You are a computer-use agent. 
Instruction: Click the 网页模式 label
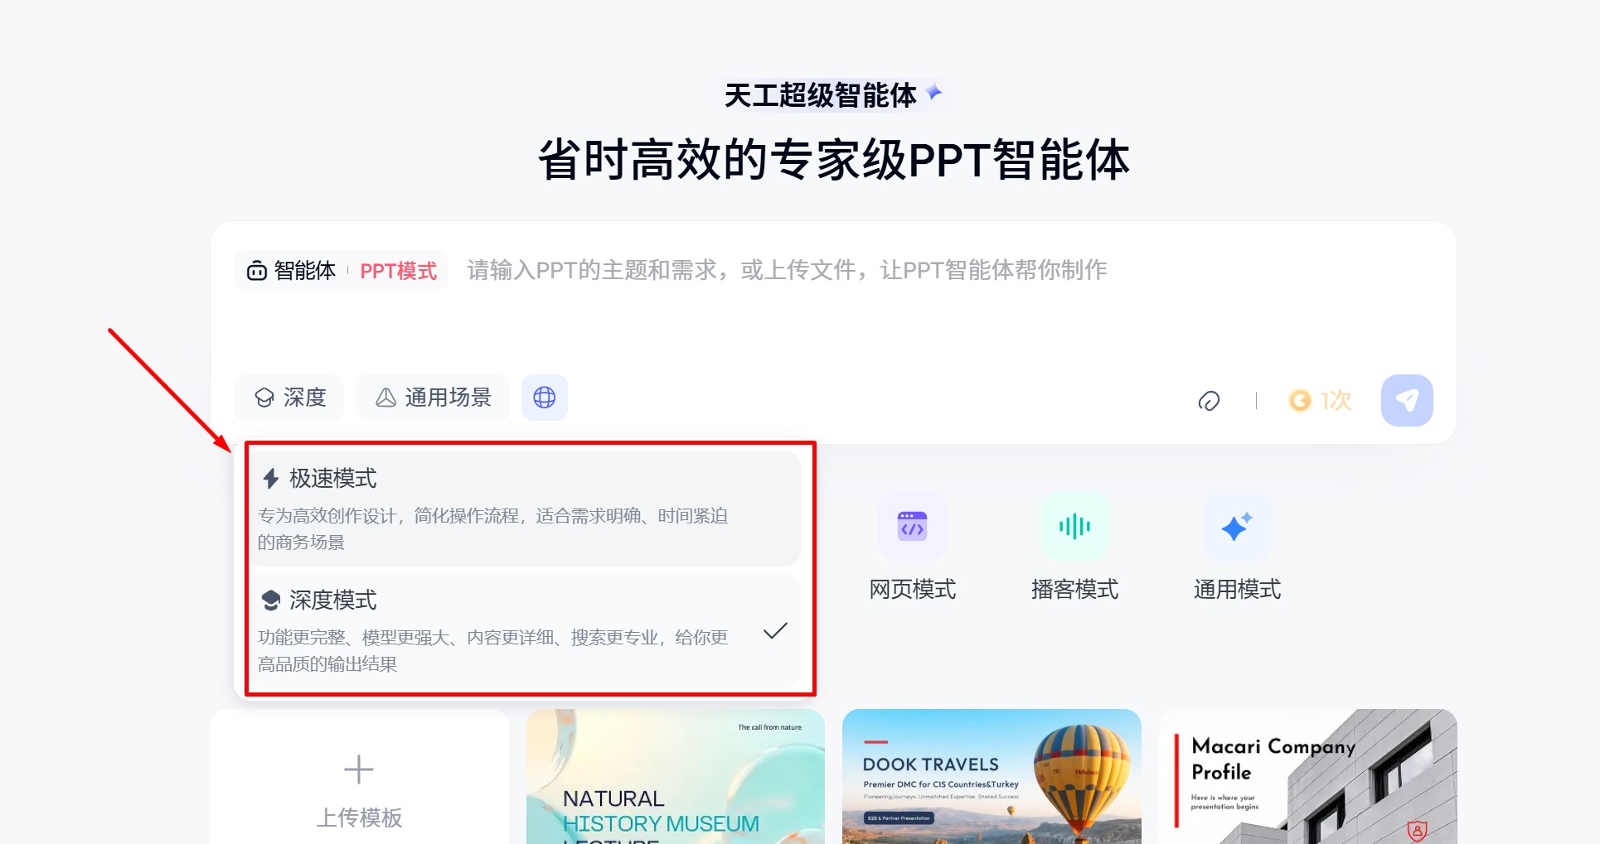(x=912, y=590)
